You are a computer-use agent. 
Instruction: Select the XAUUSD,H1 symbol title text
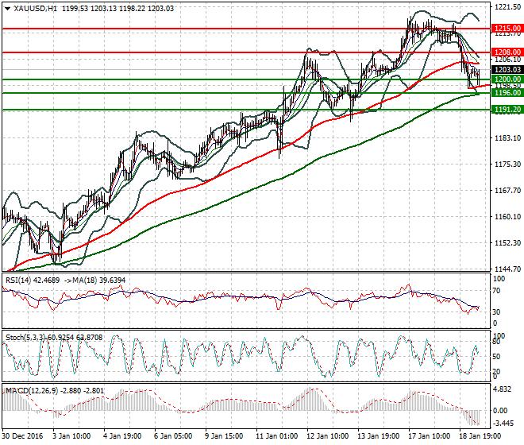coord(36,9)
